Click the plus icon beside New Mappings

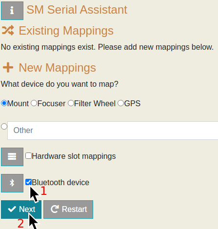(x=8, y=67)
